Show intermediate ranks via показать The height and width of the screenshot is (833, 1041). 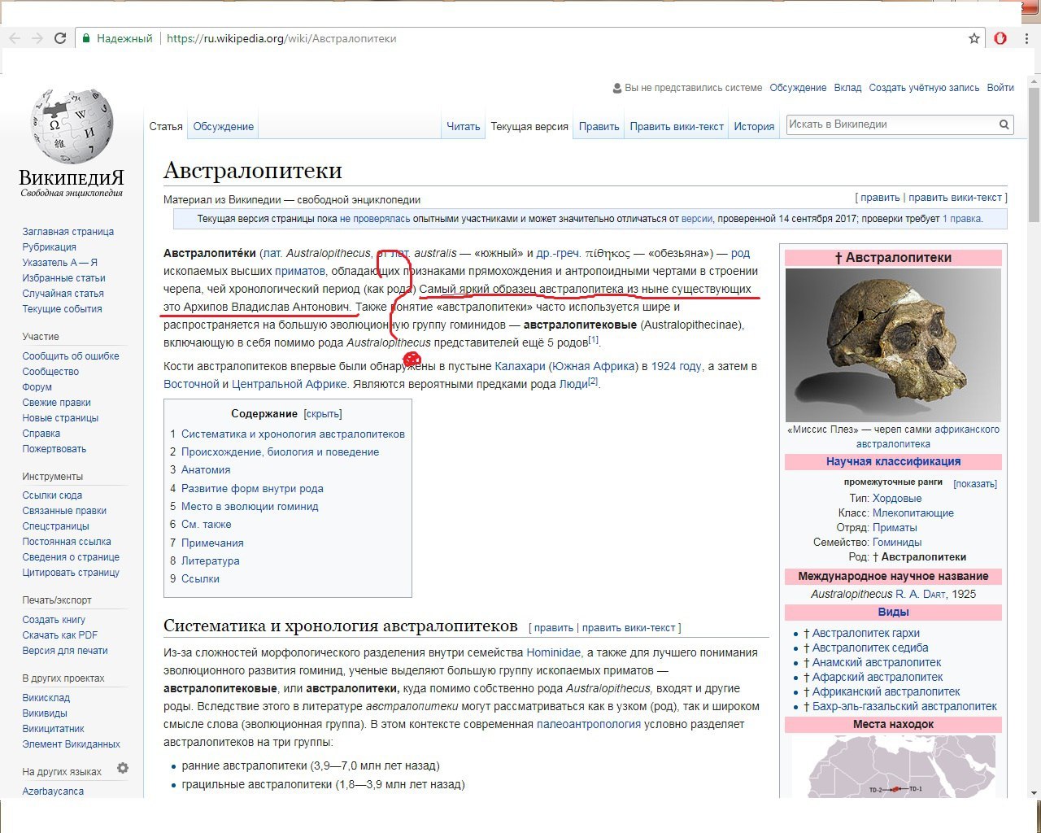(x=974, y=483)
